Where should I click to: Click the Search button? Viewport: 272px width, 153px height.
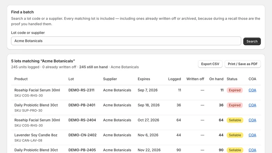pos(252,41)
